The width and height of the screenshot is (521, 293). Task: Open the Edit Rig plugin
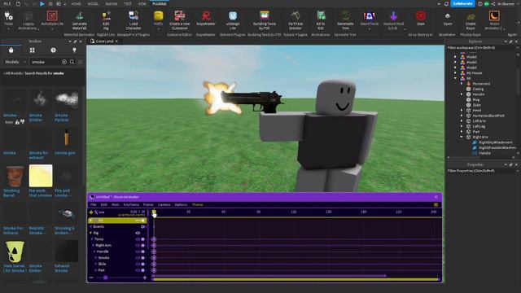[x=106, y=20]
